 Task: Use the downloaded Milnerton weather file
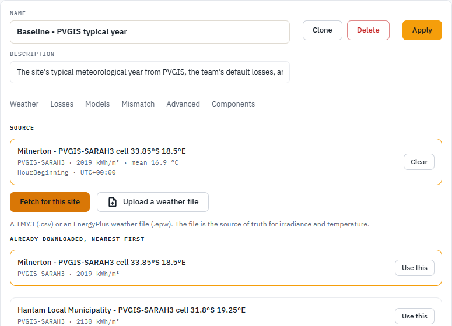(x=415, y=268)
